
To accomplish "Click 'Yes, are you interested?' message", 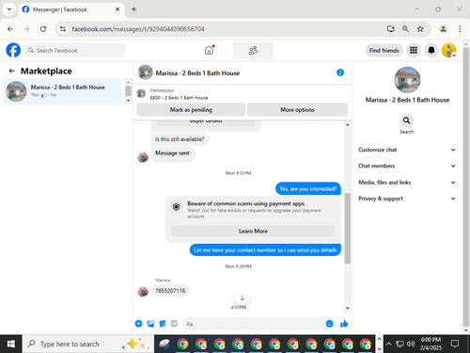I will (x=308, y=188).
